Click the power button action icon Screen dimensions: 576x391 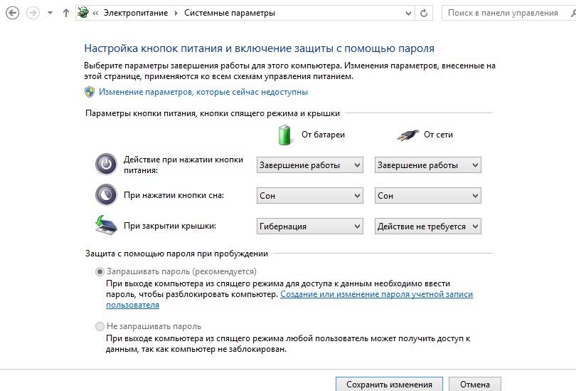[x=106, y=165]
